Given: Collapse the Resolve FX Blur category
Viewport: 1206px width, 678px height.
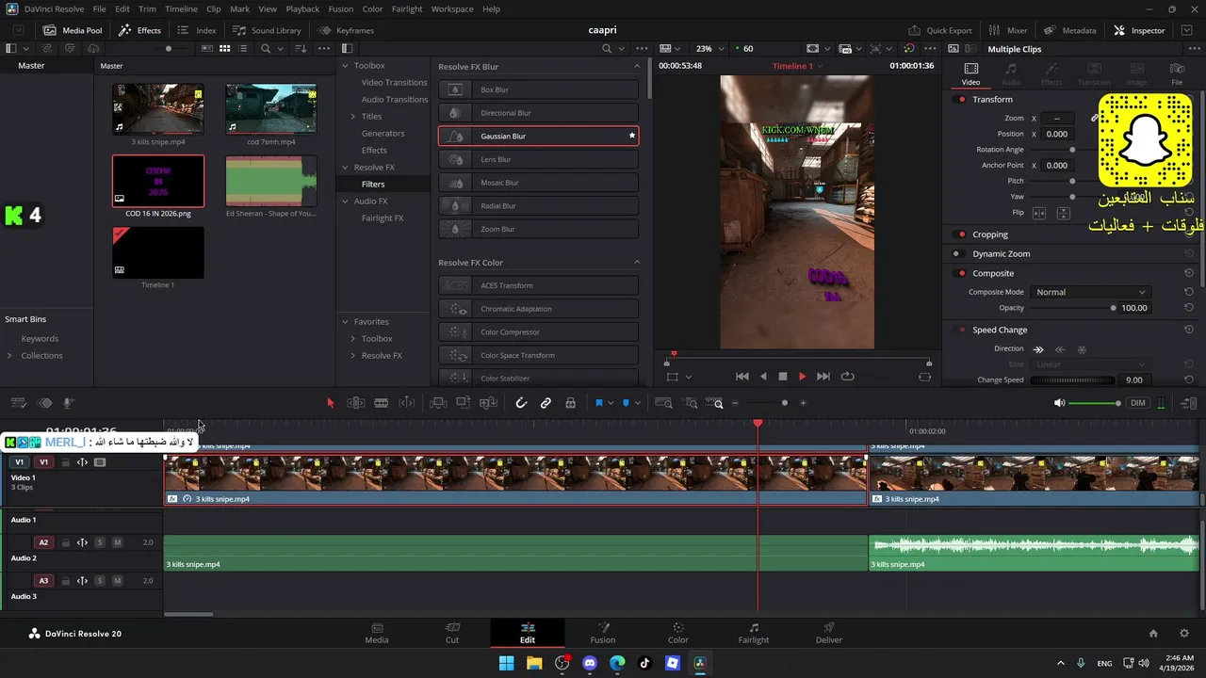Looking at the screenshot, I should click(637, 66).
